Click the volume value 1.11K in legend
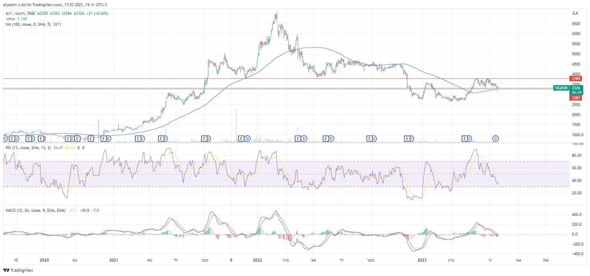This screenshot has width=590, height=276. point(22,19)
